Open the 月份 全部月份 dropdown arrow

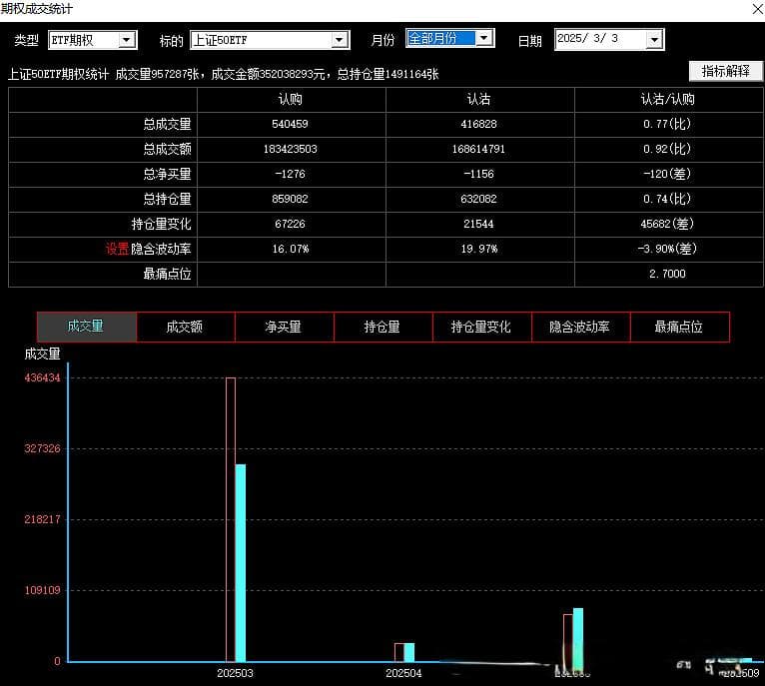click(x=483, y=38)
